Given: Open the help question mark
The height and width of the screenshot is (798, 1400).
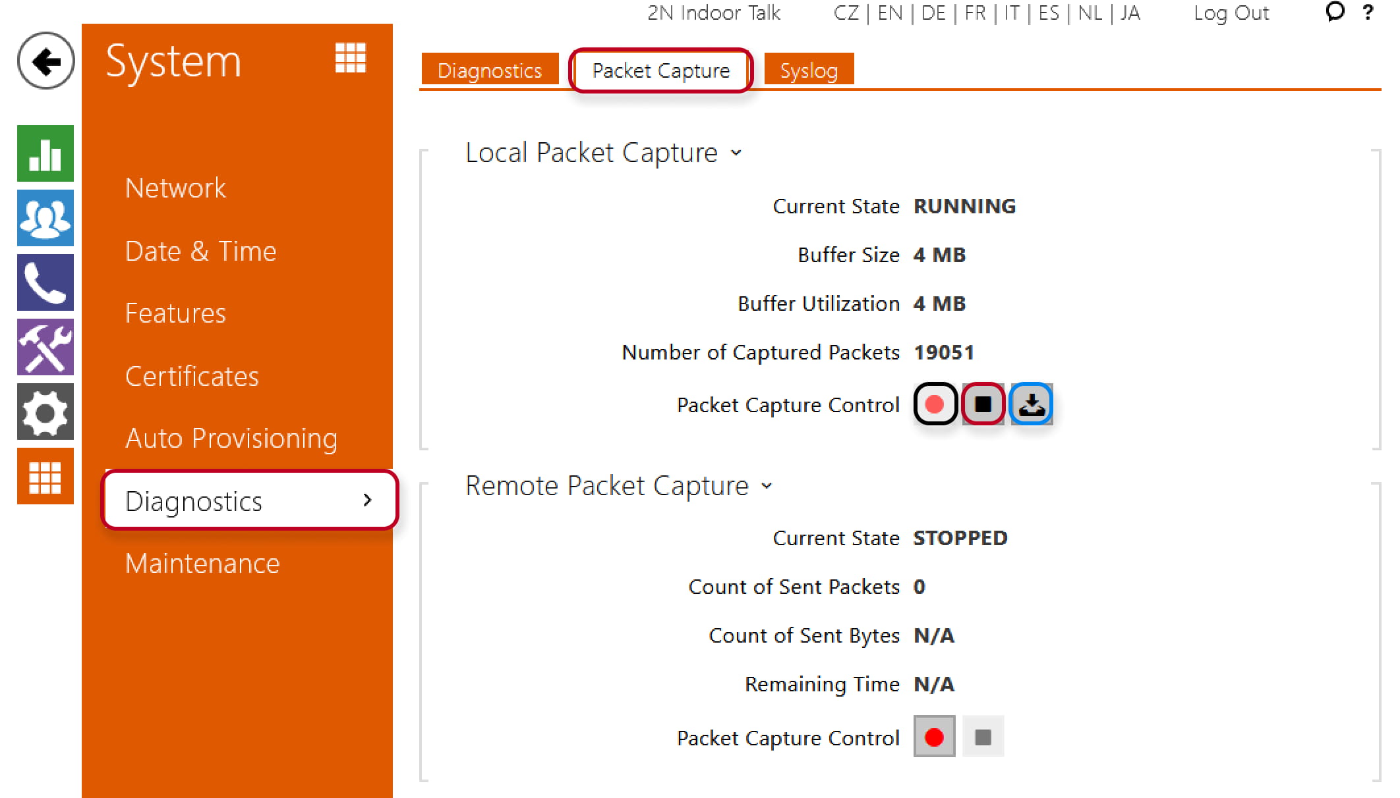Looking at the screenshot, I should coord(1368,12).
